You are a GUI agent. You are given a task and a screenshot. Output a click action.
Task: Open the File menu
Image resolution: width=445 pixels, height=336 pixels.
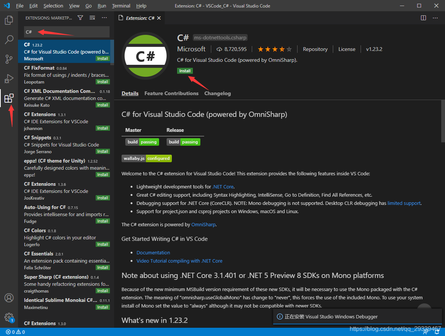(20, 6)
